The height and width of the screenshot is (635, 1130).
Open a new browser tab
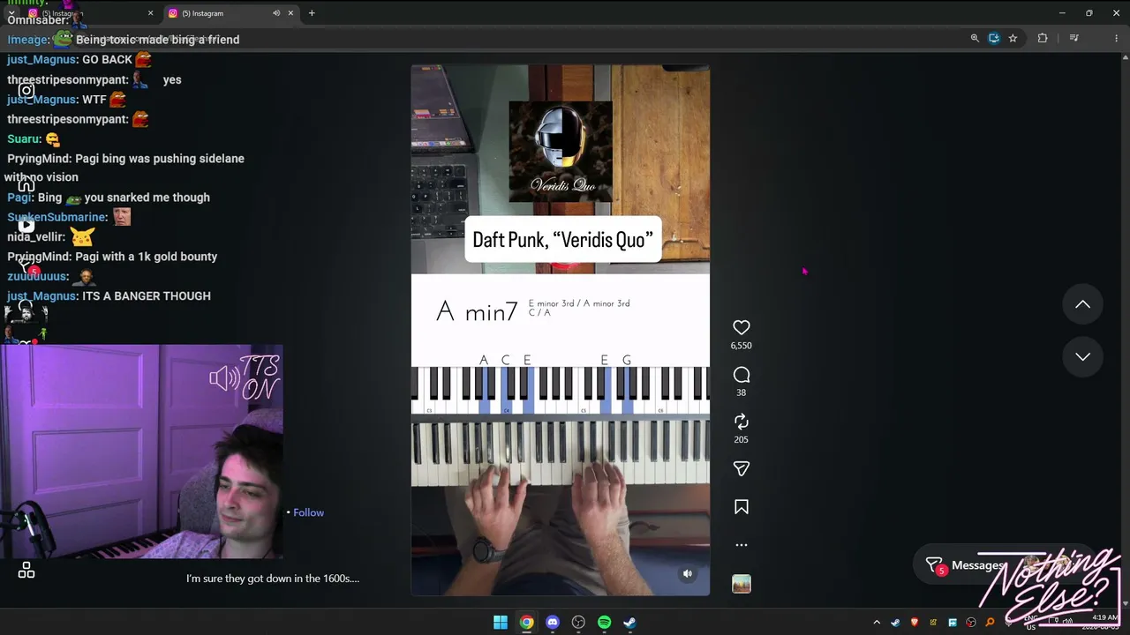(x=312, y=13)
